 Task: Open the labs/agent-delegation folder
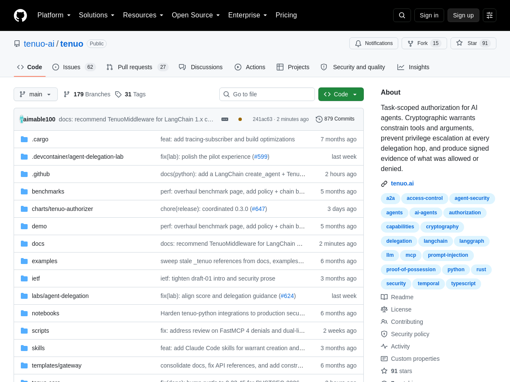point(60,296)
